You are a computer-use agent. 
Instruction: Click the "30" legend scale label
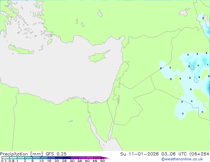coord(72,161)
